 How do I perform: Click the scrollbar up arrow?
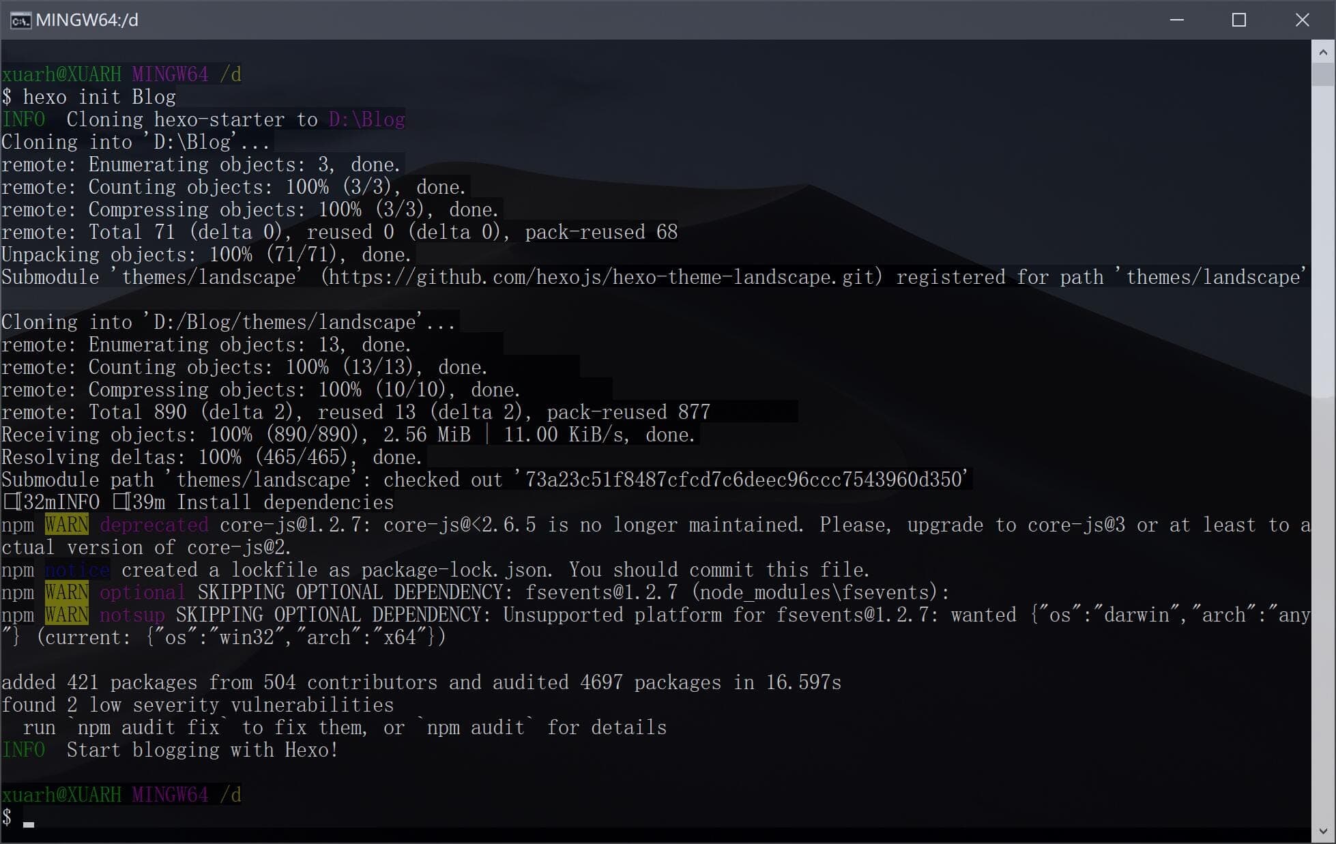pos(1323,52)
